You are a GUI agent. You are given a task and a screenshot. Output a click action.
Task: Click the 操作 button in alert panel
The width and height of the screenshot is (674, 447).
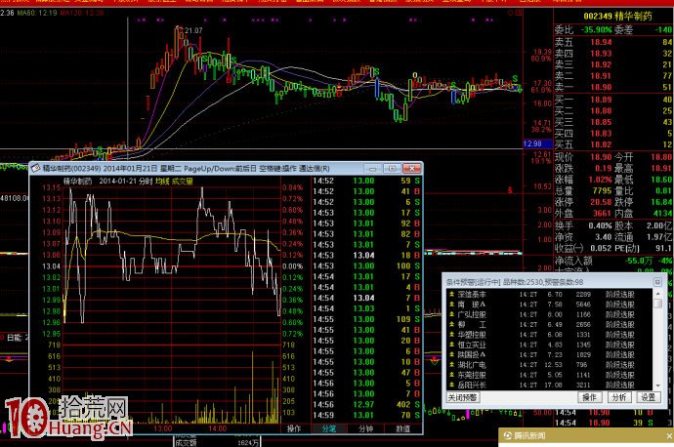(589, 397)
